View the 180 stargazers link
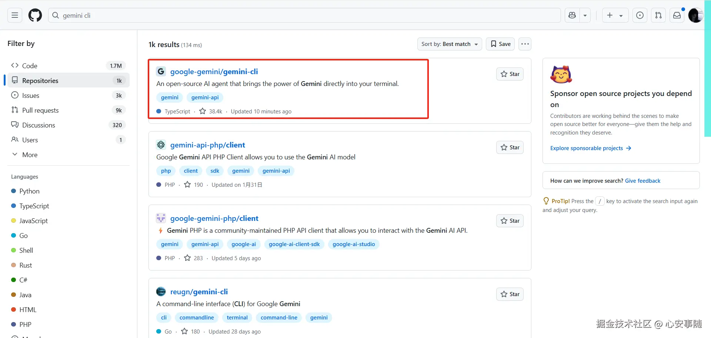The image size is (711, 338). [x=191, y=332]
